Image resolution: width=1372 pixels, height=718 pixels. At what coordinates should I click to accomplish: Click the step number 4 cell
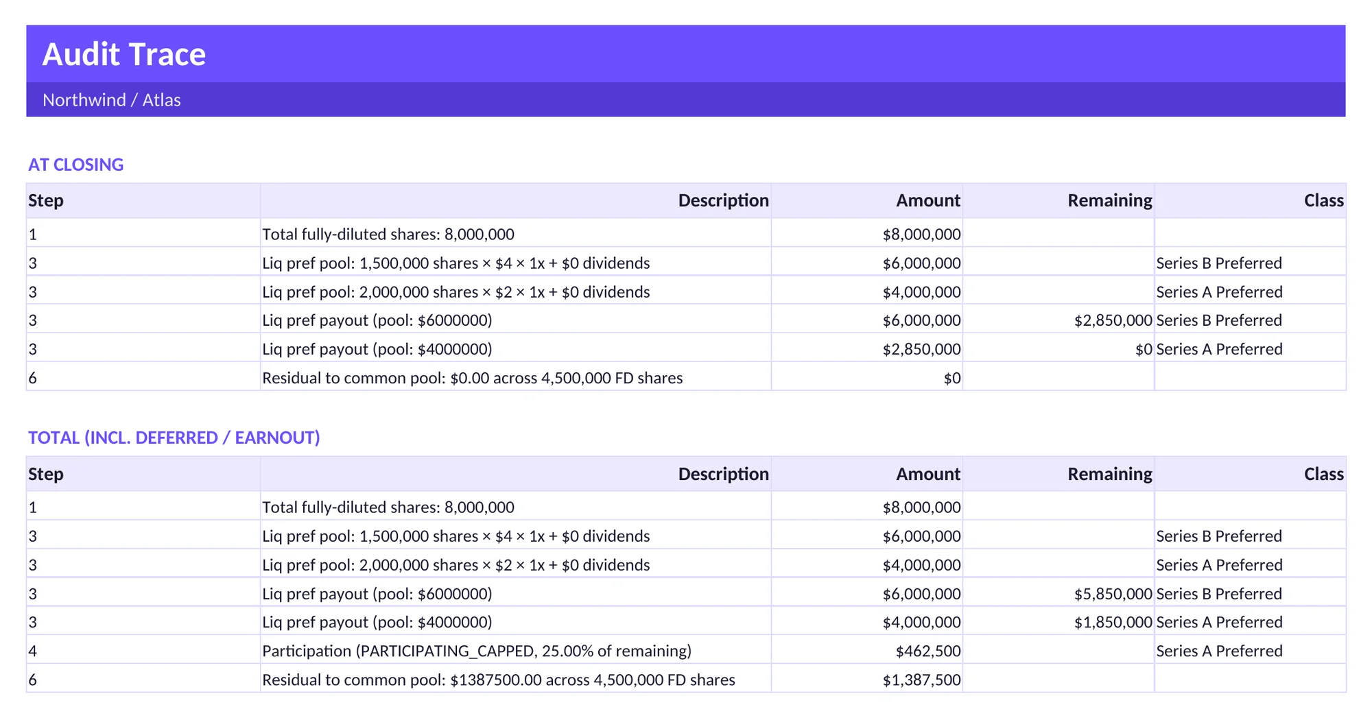(x=143, y=650)
